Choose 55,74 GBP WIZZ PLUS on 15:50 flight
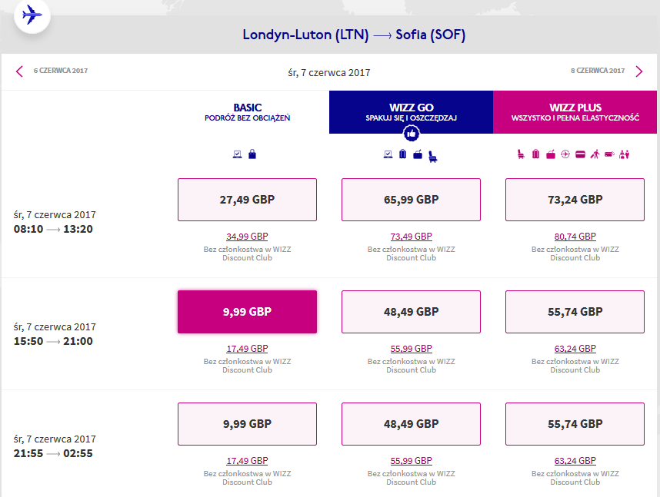This screenshot has width=660, height=497. (575, 312)
